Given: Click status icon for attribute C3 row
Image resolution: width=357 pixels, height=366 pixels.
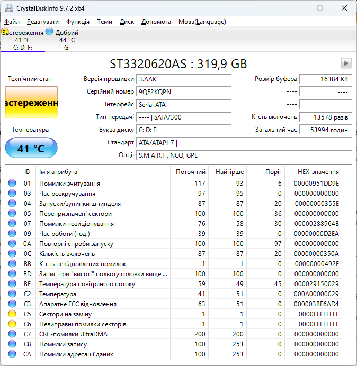Looking at the screenshot, I should point(12,304).
